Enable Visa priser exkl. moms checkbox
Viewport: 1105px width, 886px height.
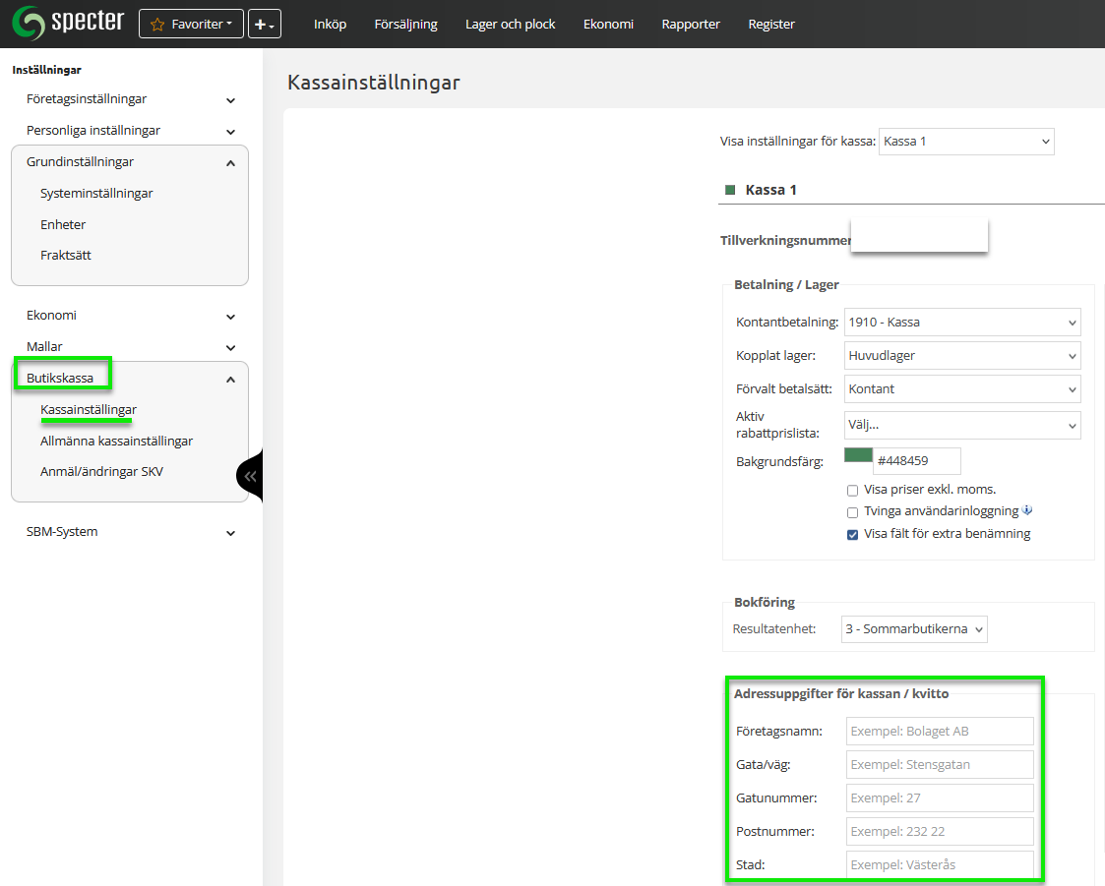pos(853,490)
